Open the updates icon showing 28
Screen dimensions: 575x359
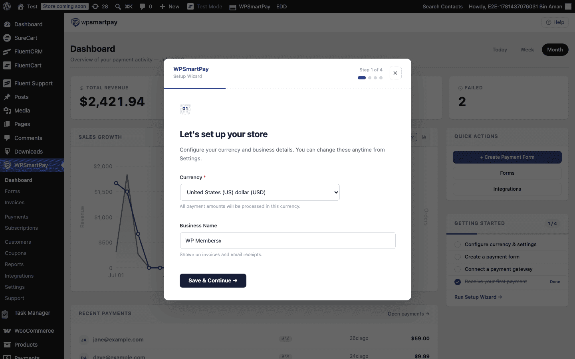(x=95, y=6)
